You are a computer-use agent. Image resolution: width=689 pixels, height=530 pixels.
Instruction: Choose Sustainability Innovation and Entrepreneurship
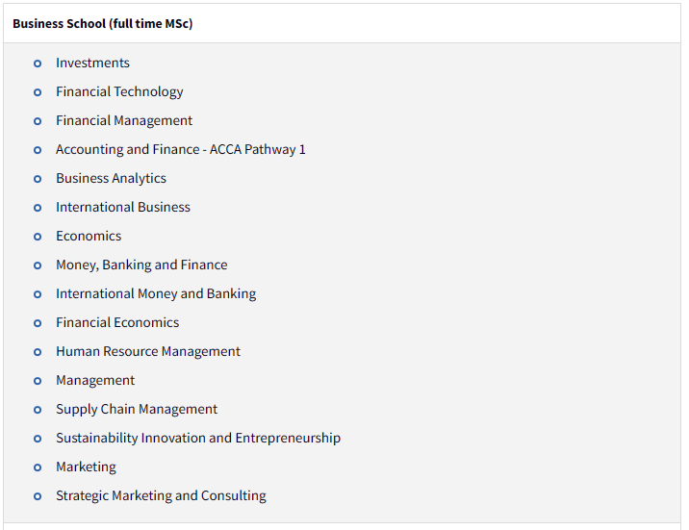(x=198, y=438)
